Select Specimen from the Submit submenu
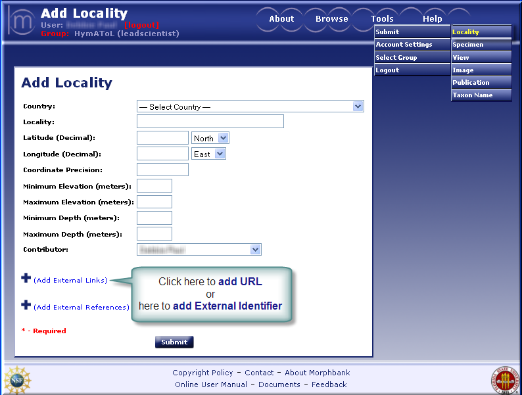Screen dimensions: 522x395 click(481, 45)
